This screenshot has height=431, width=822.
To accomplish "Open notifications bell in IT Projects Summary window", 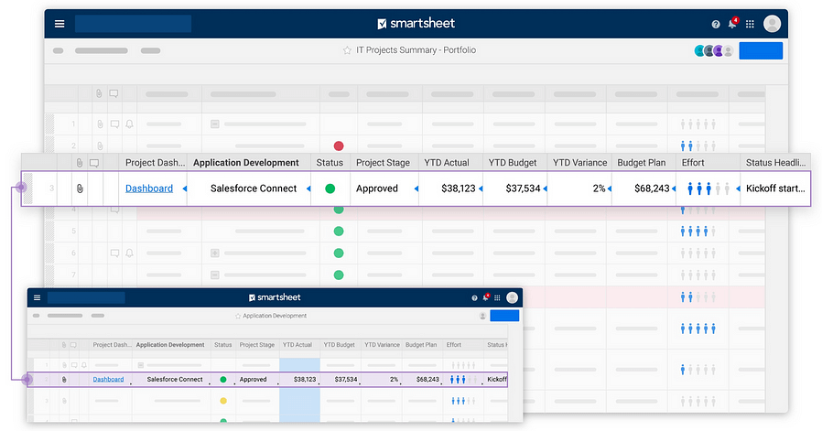I will pos(732,23).
